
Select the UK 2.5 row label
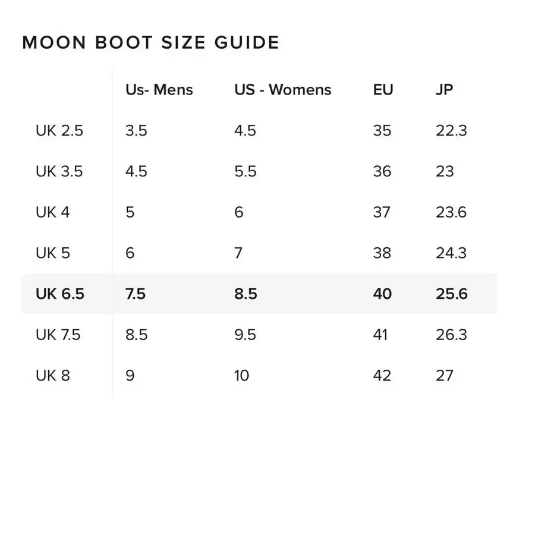click(59, 131)
